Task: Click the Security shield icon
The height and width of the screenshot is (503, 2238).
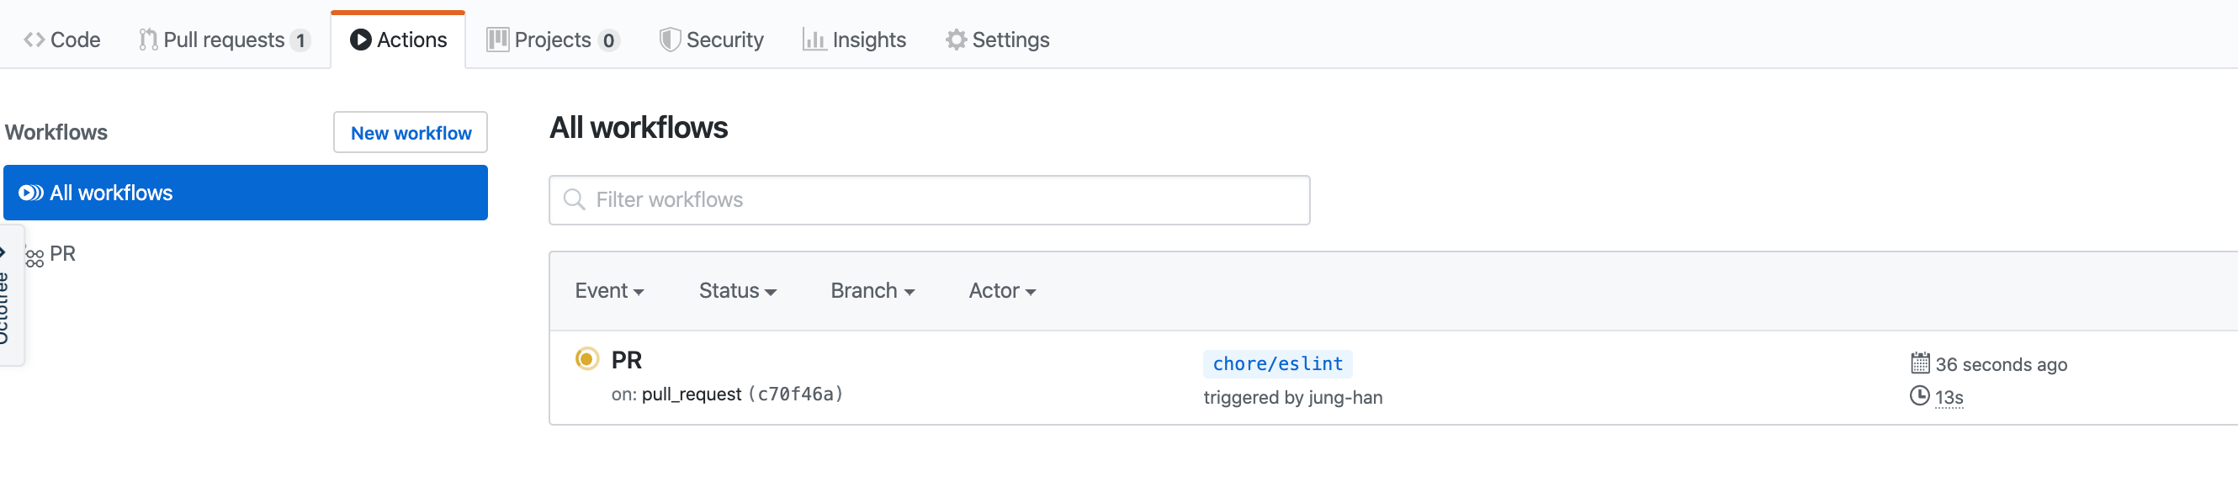Action: (669, 40)
